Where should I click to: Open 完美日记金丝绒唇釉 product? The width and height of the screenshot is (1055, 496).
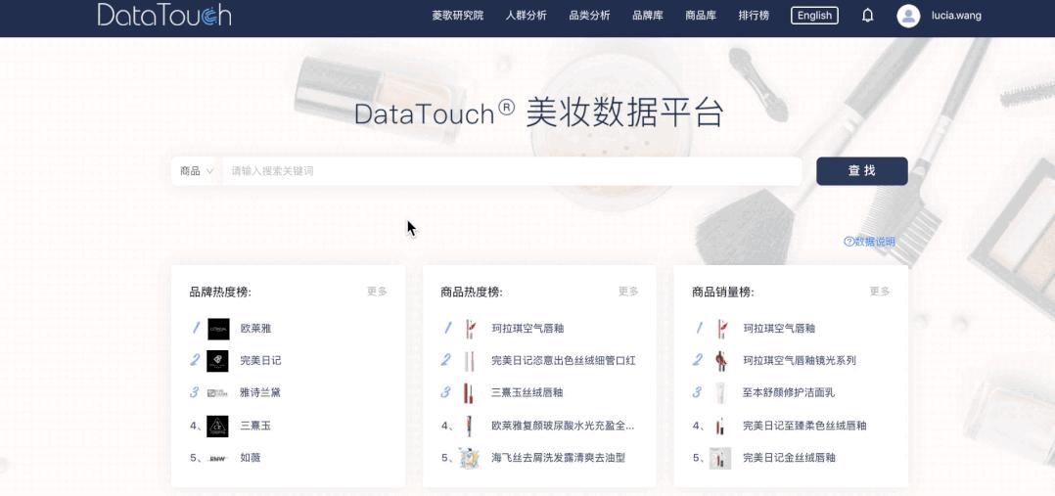pos(789,458)
